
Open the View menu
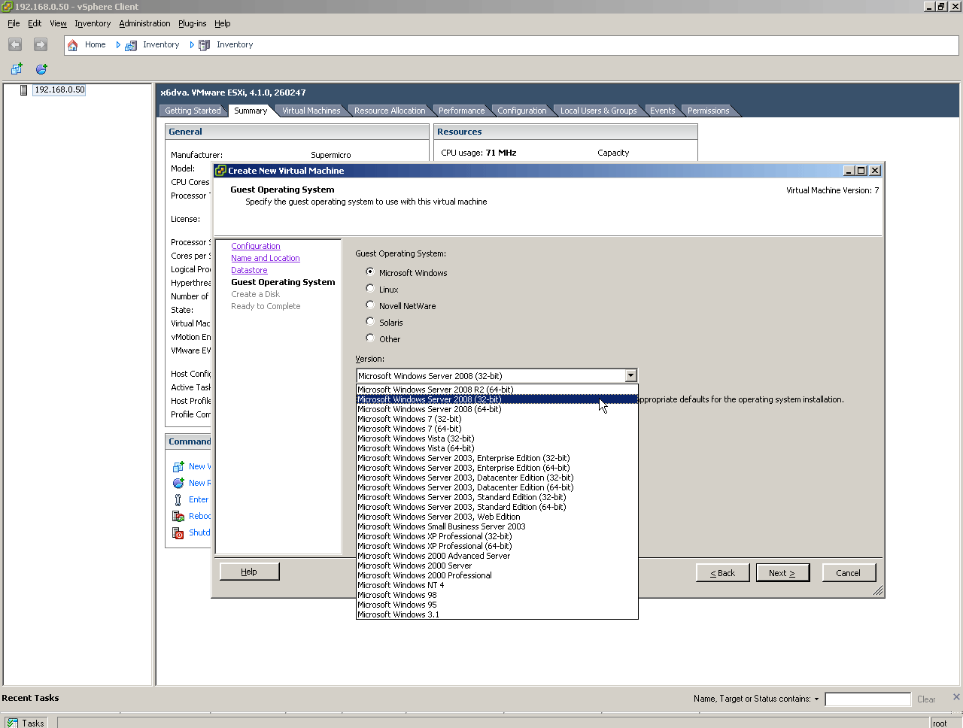[x=58, y=23]
